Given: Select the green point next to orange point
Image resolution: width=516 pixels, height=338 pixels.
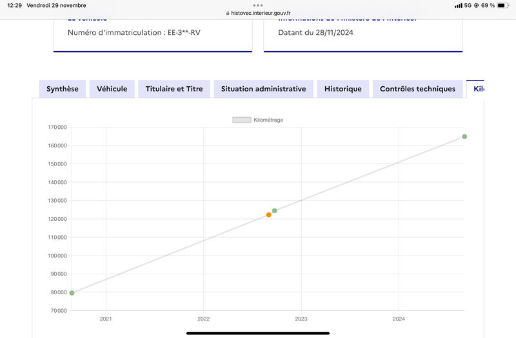Looking at the screenshot, I should click(275, 211).
